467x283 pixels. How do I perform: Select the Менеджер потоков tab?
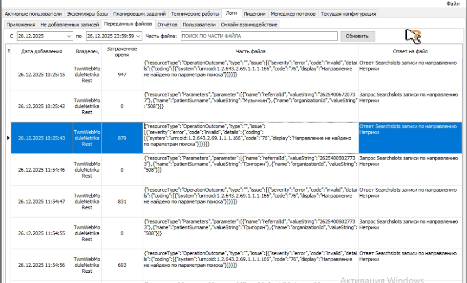click(x=293, y=14)
